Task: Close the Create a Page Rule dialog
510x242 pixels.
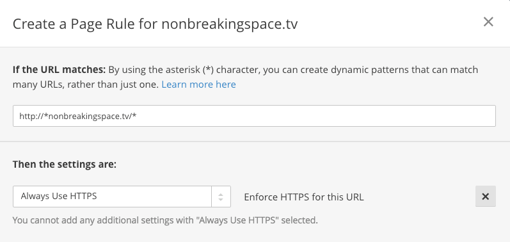Action: (488, 22)
